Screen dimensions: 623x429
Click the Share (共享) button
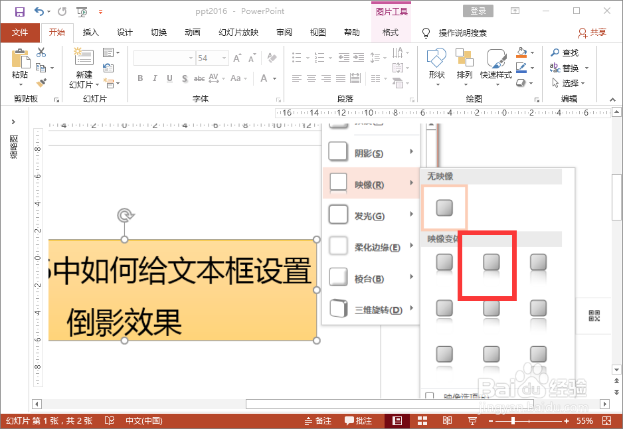(x=592, y=33)
